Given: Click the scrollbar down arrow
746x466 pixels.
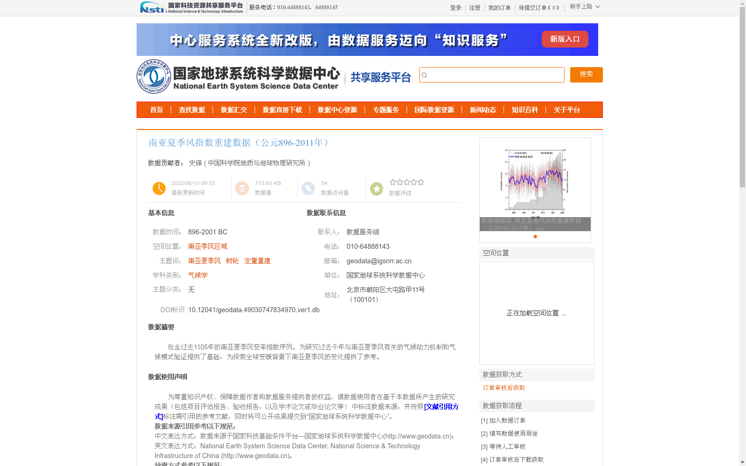Looking at the screenshot, I should (742, 462).
